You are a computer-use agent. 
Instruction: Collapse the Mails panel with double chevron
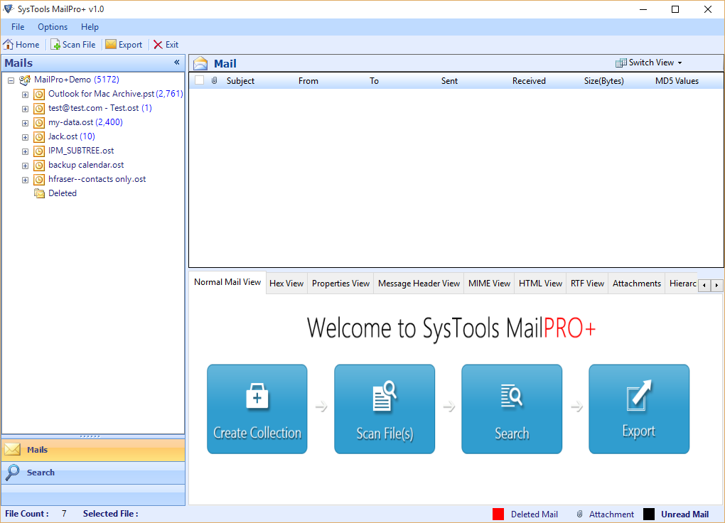pyautogui.click(x=176, y=62)
